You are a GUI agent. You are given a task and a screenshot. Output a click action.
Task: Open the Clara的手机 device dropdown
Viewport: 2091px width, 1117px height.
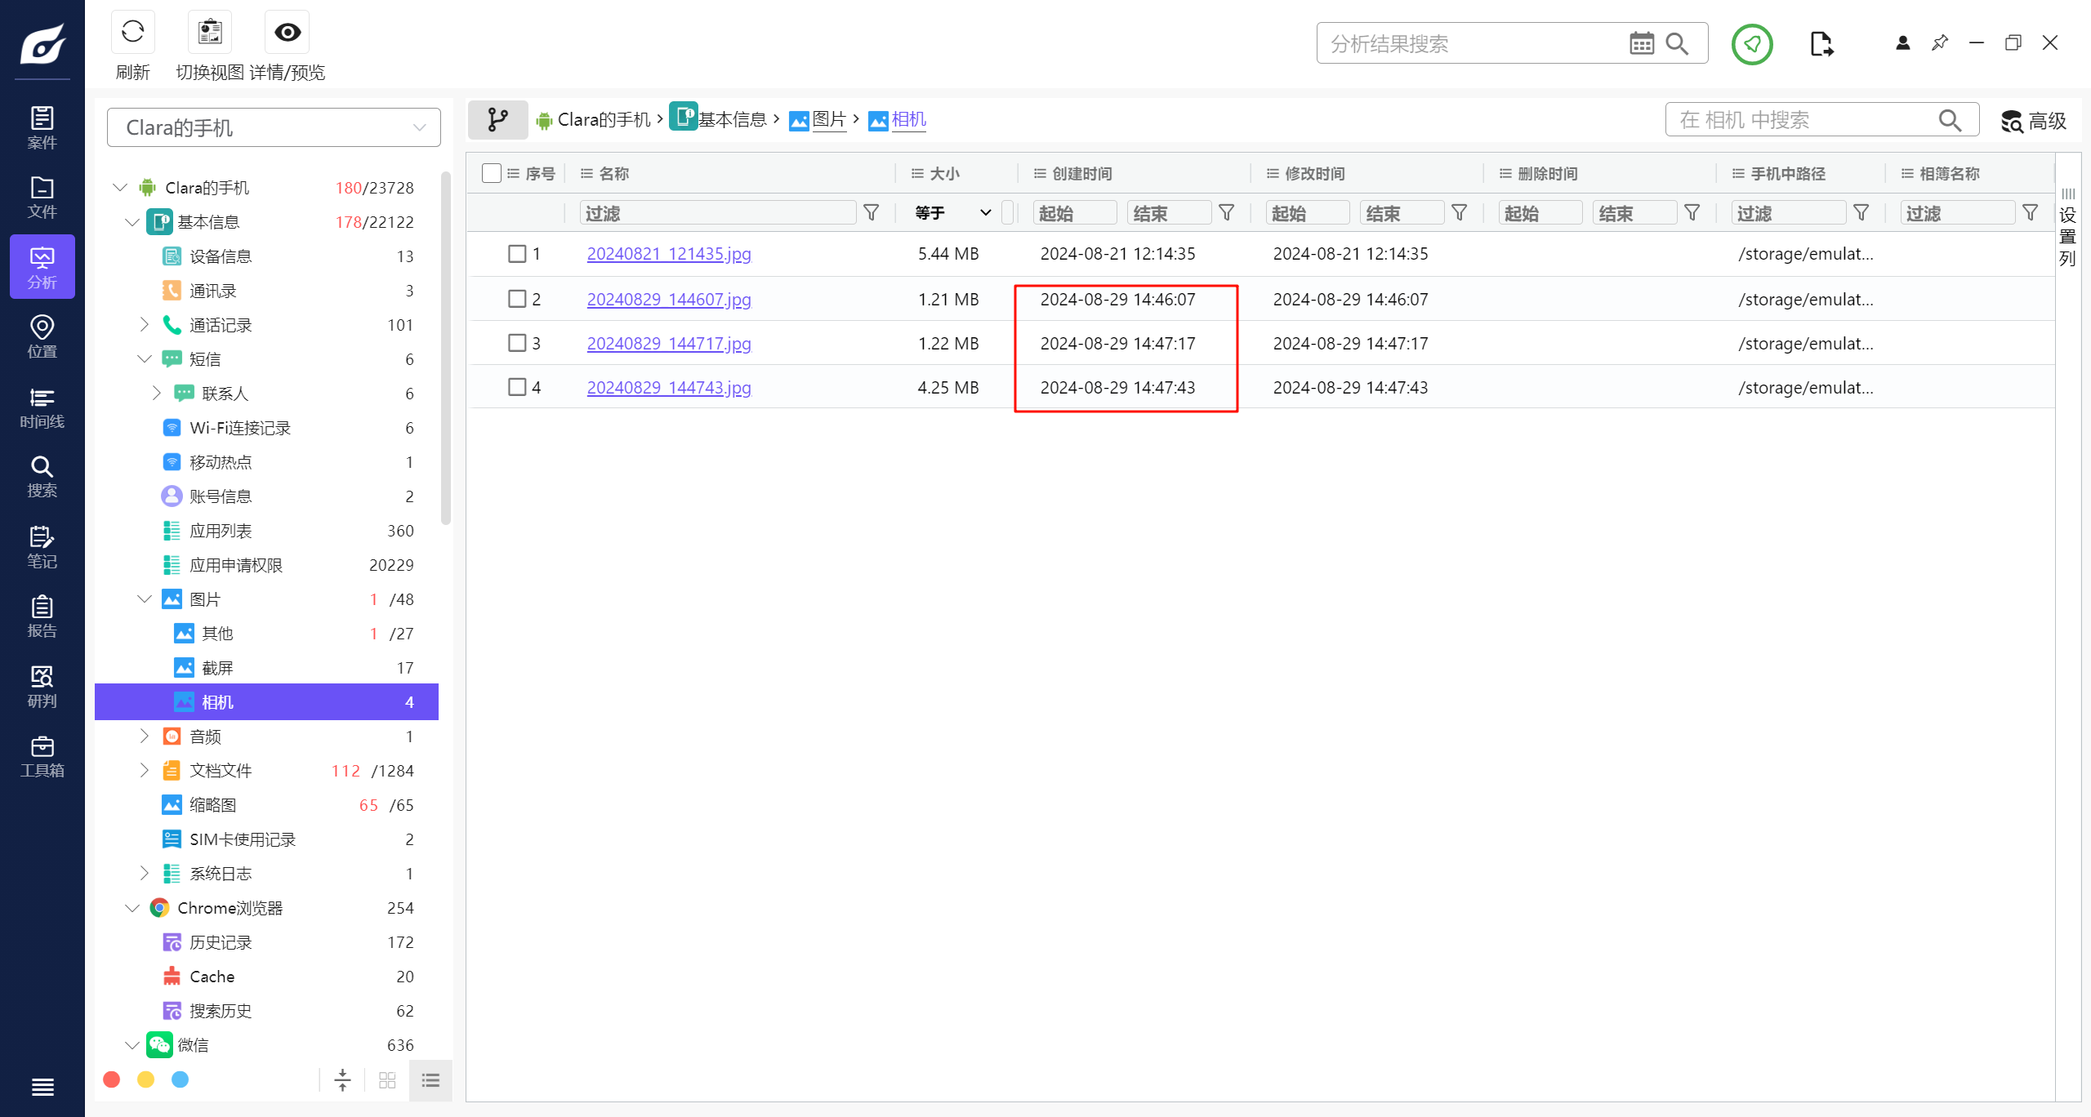(274, 127)
